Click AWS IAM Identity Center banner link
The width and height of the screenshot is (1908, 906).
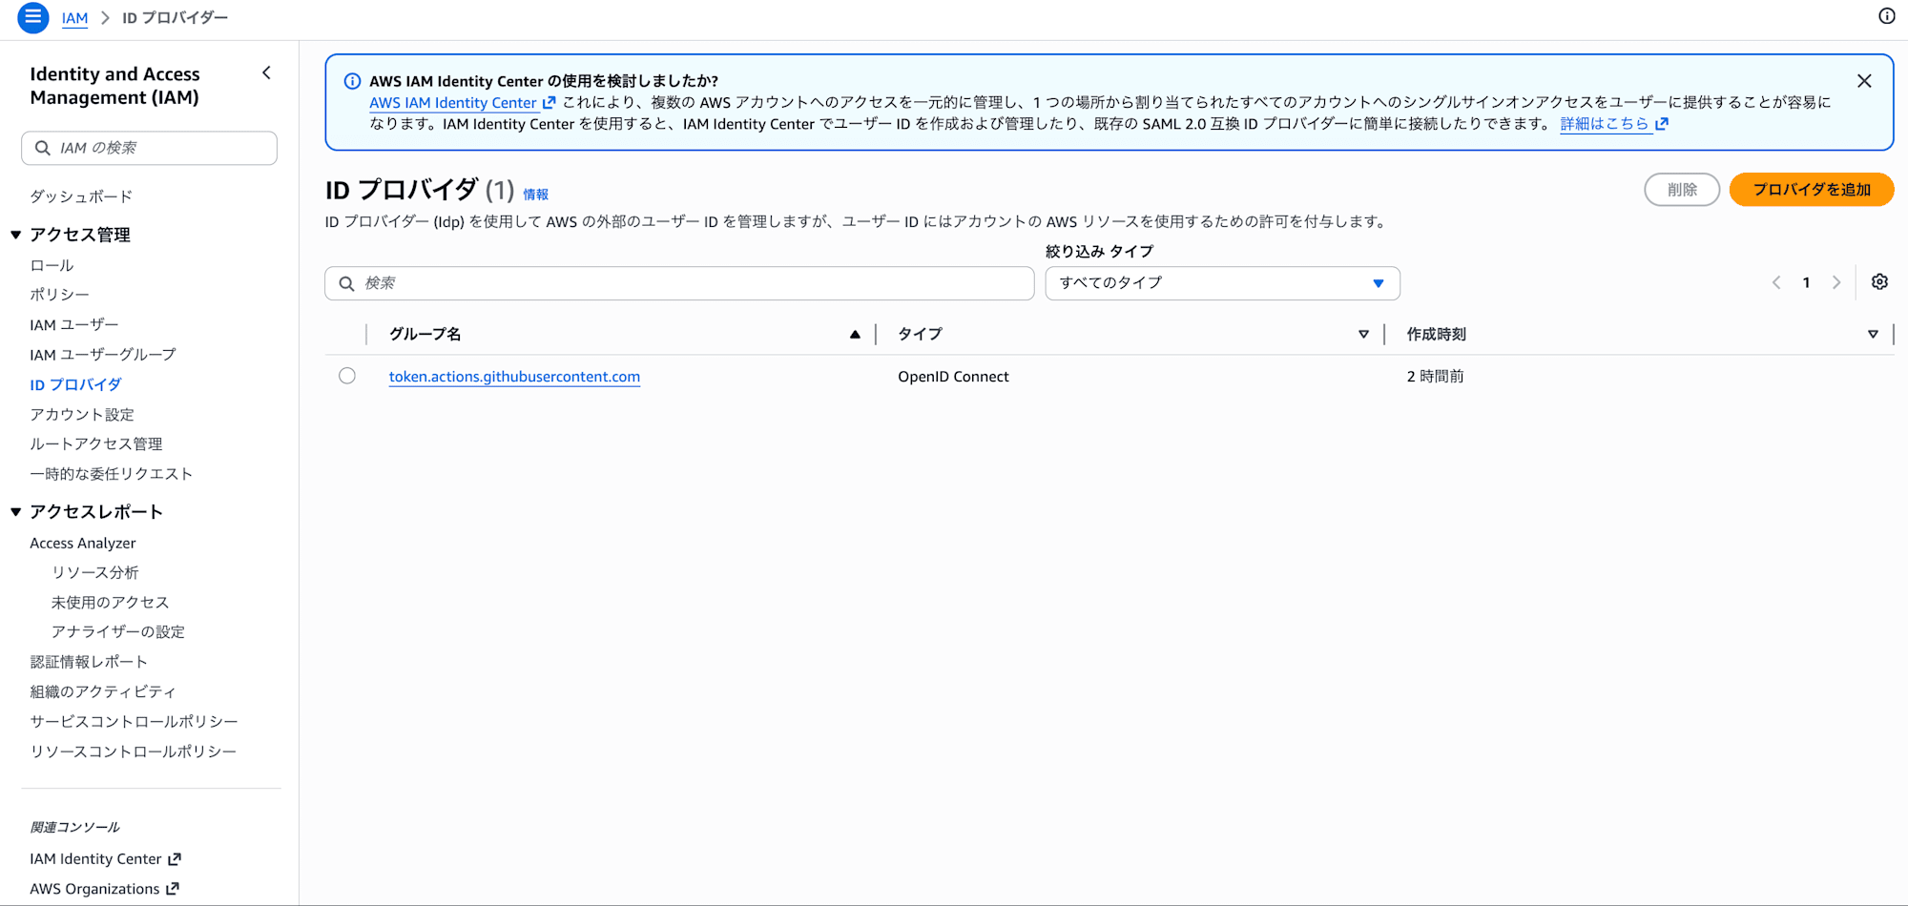[x=453, y=103]
